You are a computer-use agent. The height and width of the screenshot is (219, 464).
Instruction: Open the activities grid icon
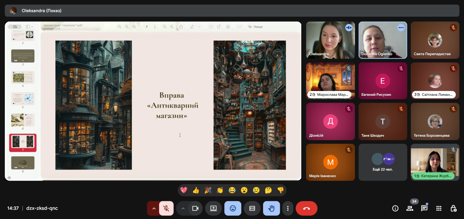[439, 208]
